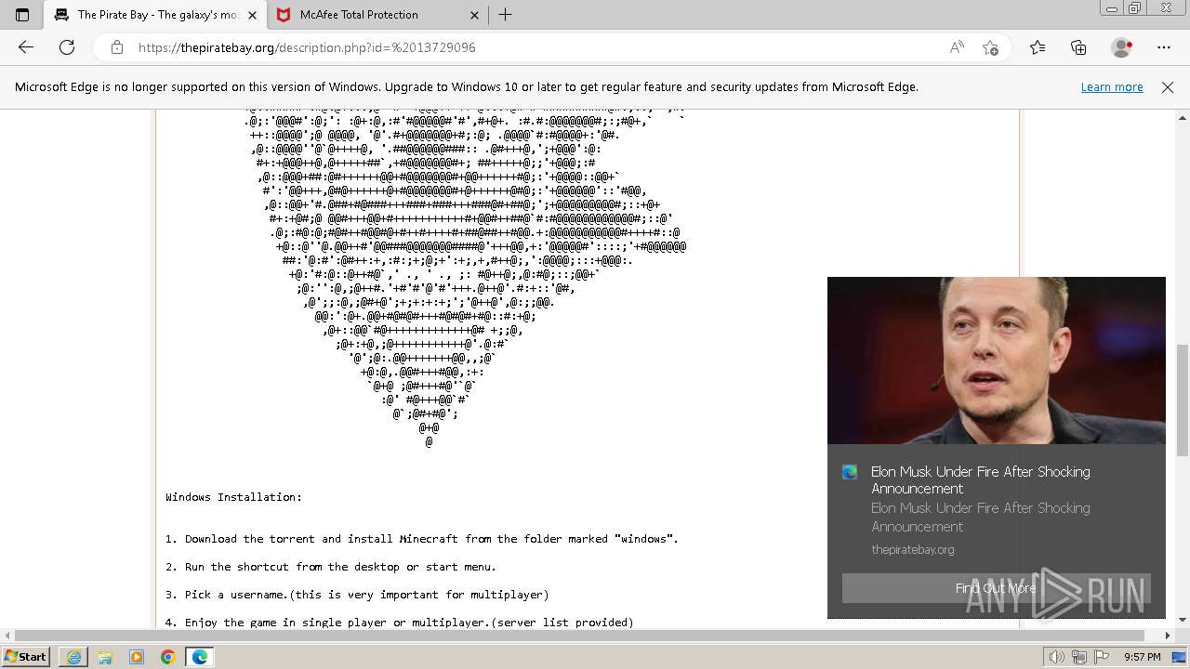1190x669 pixels.
Task: Open a new browser tab
Action: point(506,15)
